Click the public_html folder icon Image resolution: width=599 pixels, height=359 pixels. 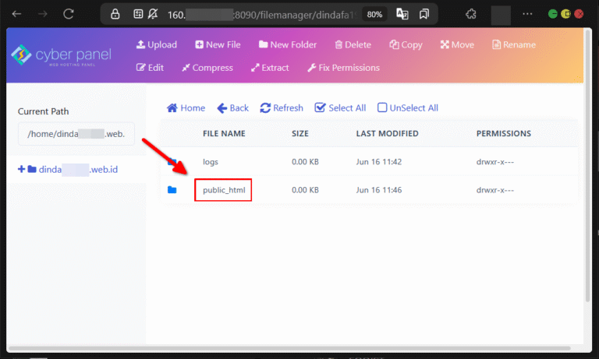tap(172, 189)
